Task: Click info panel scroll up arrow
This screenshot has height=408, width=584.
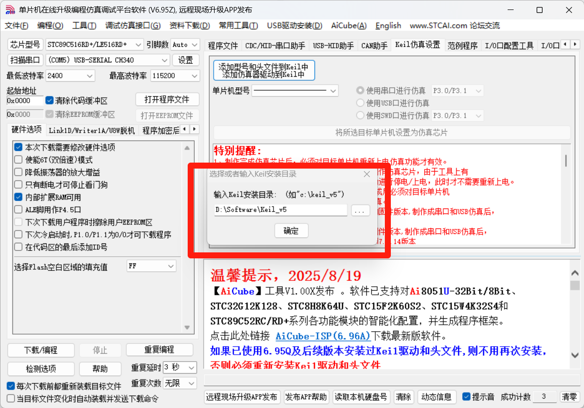Action: [x=575, y=273]
